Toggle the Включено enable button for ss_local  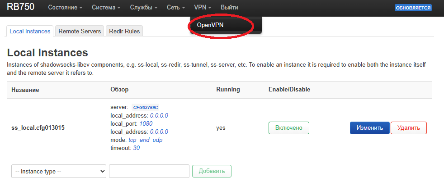coord(288,128)
